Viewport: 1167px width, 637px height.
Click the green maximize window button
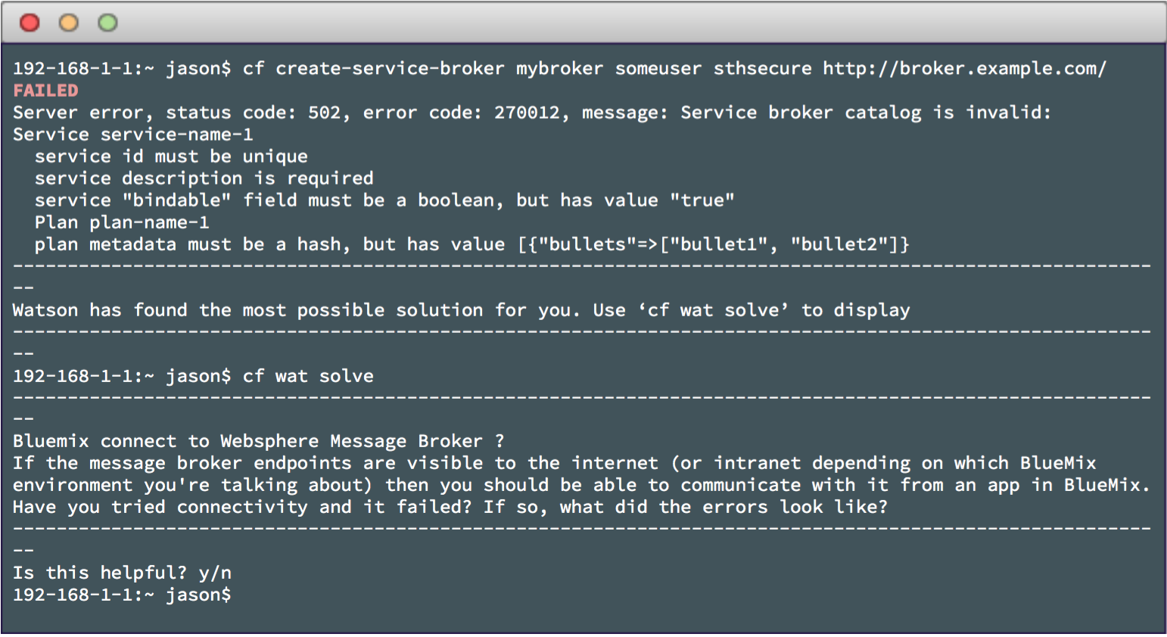click(x=108, y=23)
